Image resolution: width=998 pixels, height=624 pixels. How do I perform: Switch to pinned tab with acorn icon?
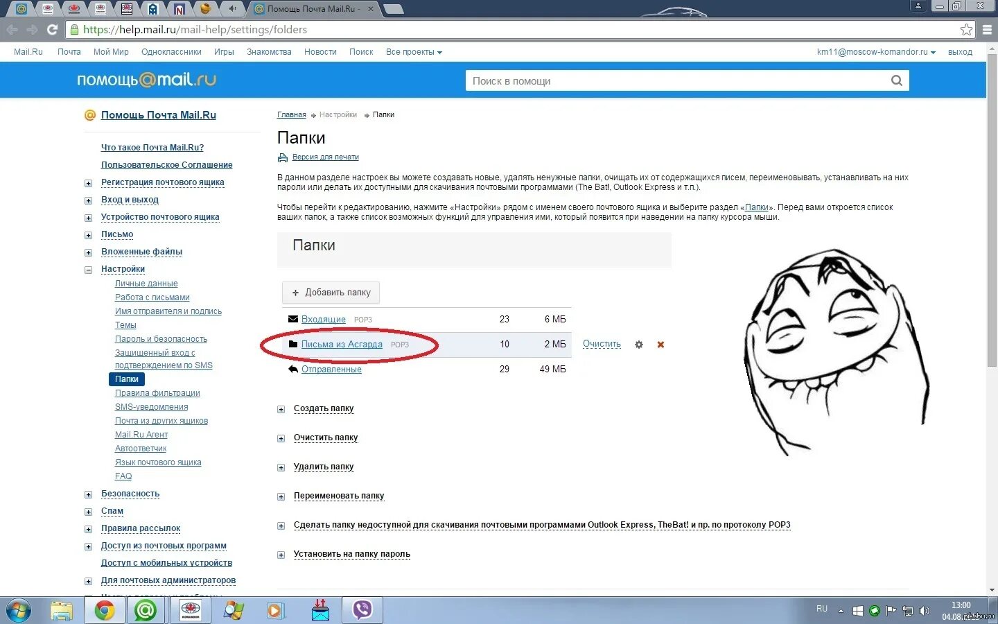pos(205,9)
